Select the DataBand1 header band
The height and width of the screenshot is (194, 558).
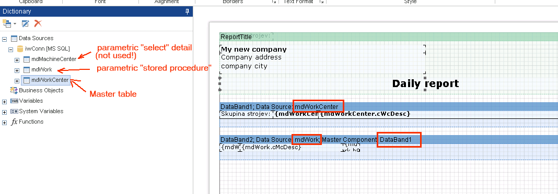[x=389, y=106]
